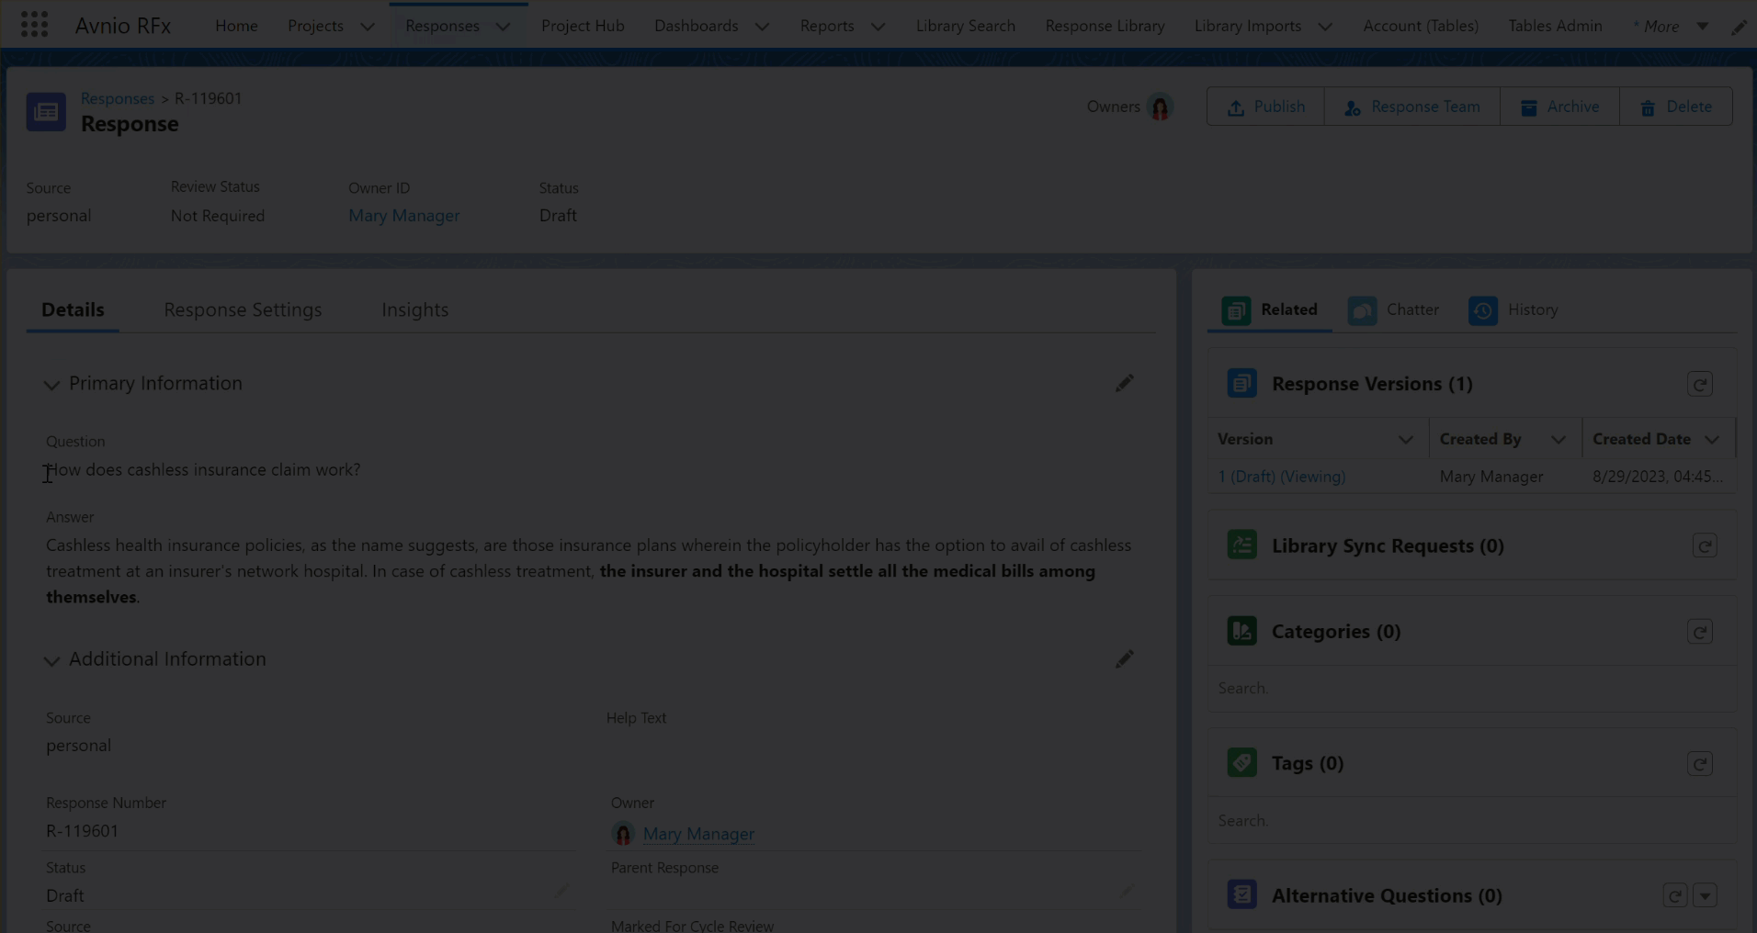Image resolution: width=1757 pixels, height=933 pixels.
Task: Open the Library Search tab
Action: point(965,26)
